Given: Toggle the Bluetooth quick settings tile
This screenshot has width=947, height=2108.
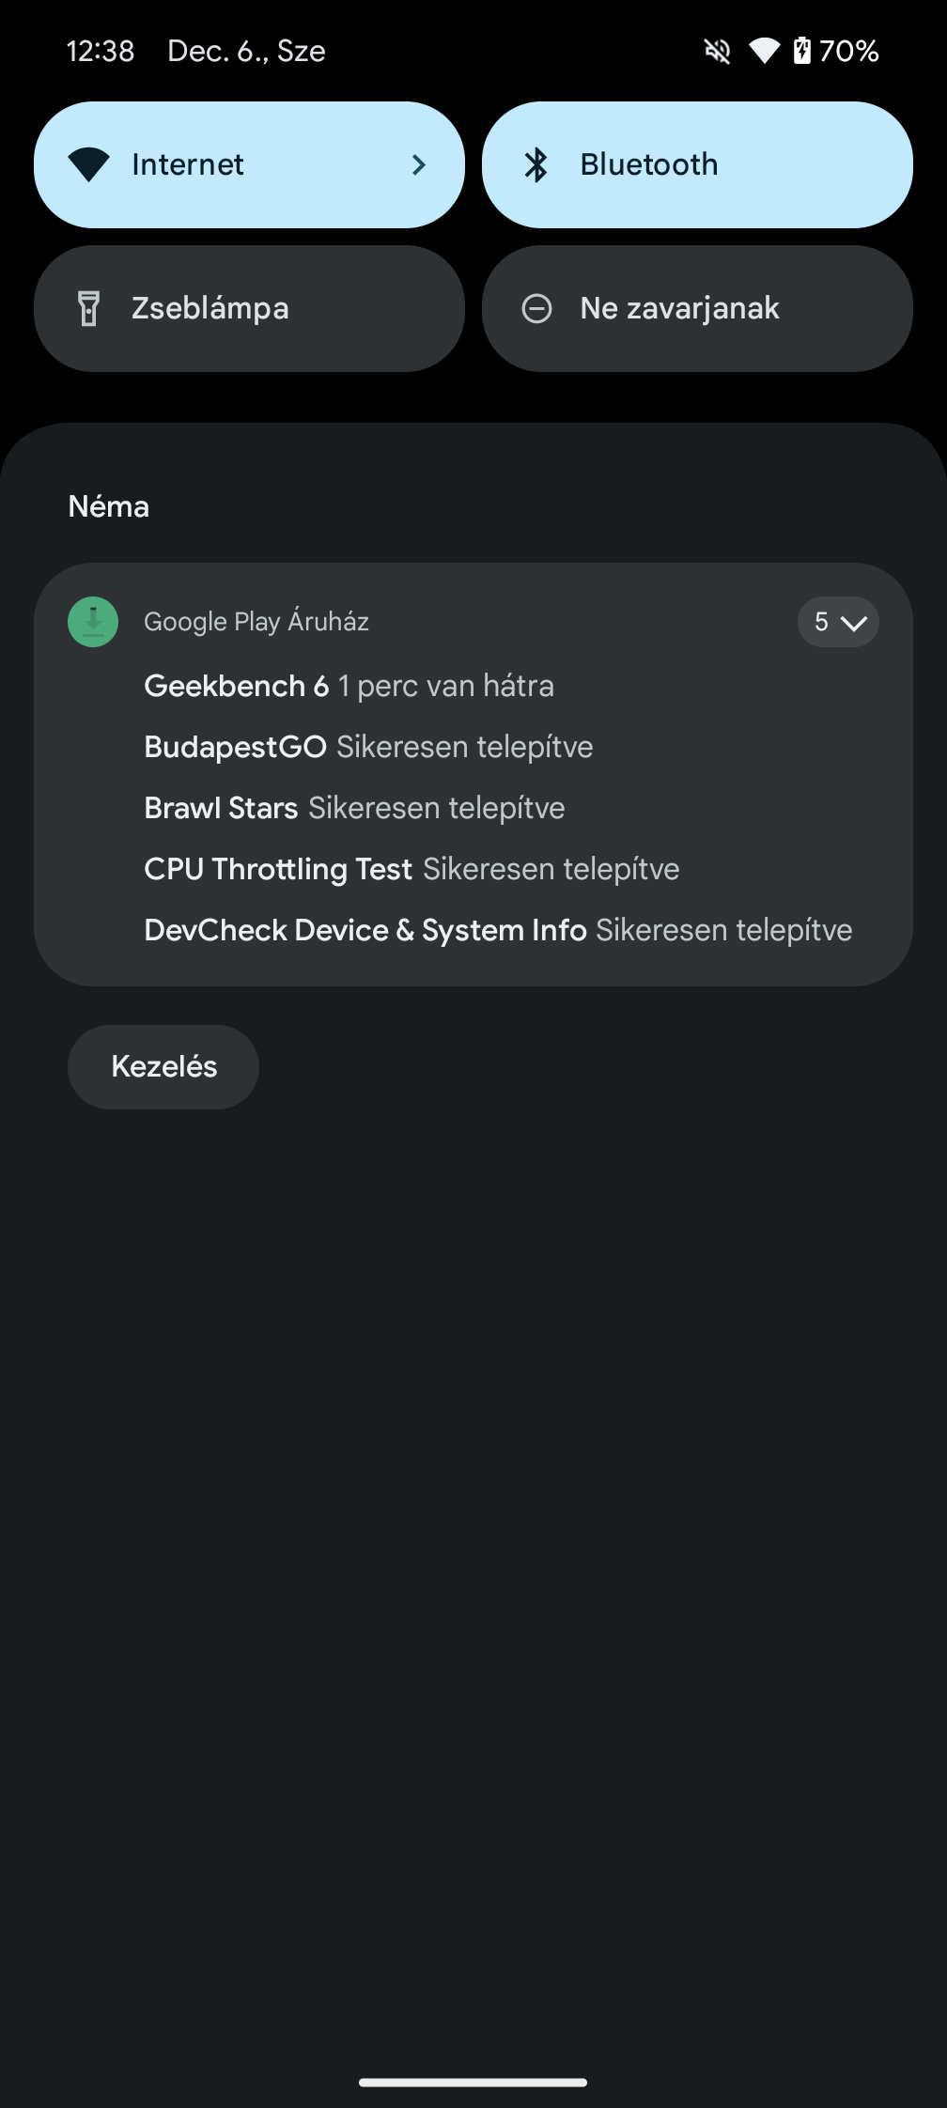Looking at the screenshot, I should 697,164.
